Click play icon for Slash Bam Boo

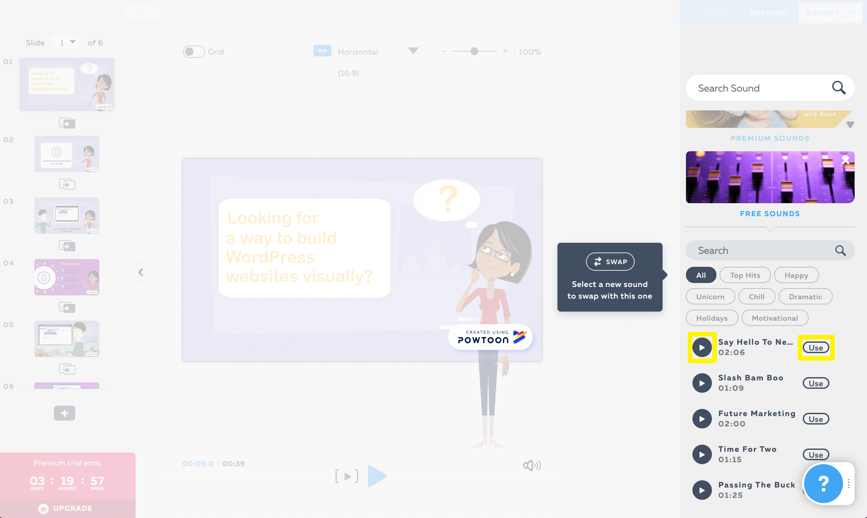(702, 382)
